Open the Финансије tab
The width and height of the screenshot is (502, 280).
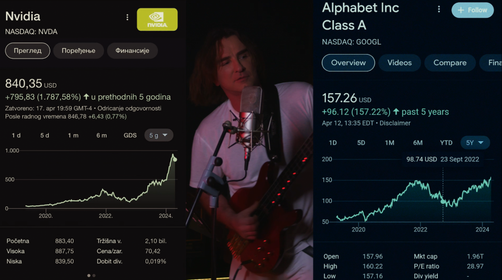(x=132, y=51)
